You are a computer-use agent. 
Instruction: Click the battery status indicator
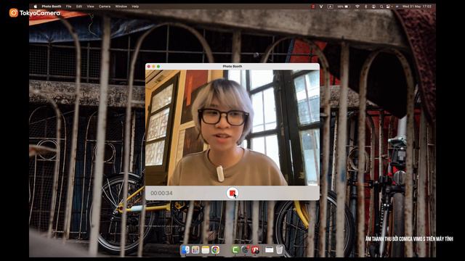tap(343, 7)
